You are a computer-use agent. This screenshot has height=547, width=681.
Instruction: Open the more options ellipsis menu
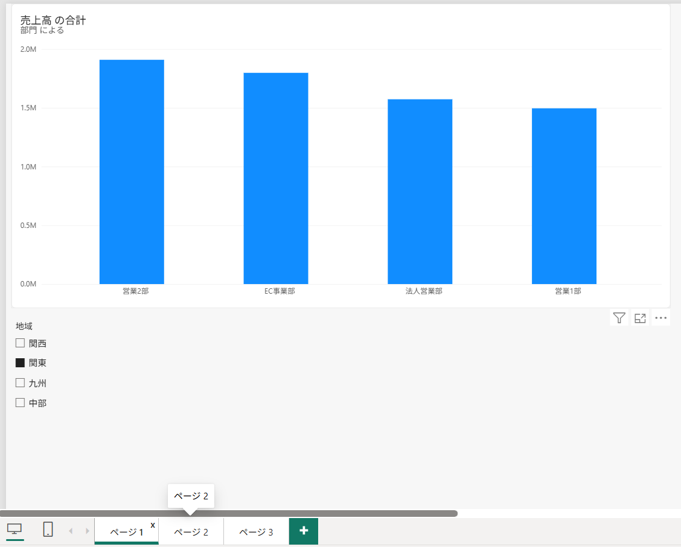(x=660, y=318)
